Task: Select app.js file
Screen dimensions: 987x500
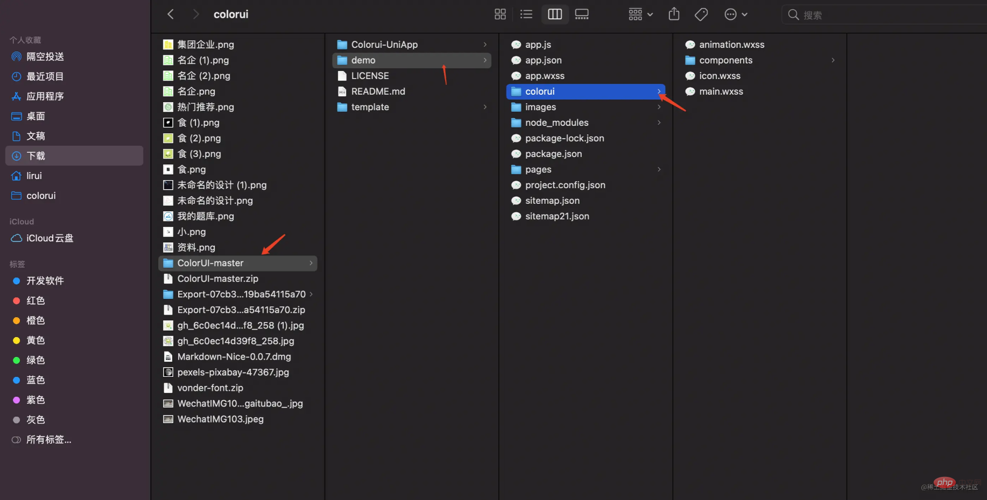Action: click(x=586, y=45)
